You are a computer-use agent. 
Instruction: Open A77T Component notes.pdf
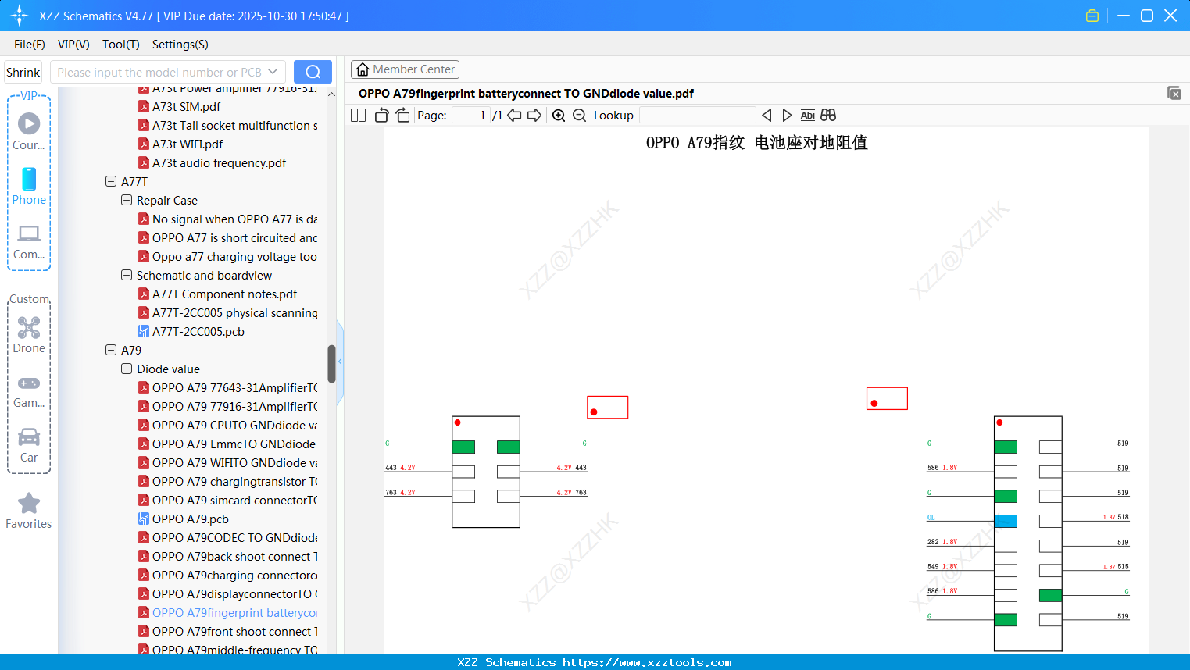tap(225, 294)
